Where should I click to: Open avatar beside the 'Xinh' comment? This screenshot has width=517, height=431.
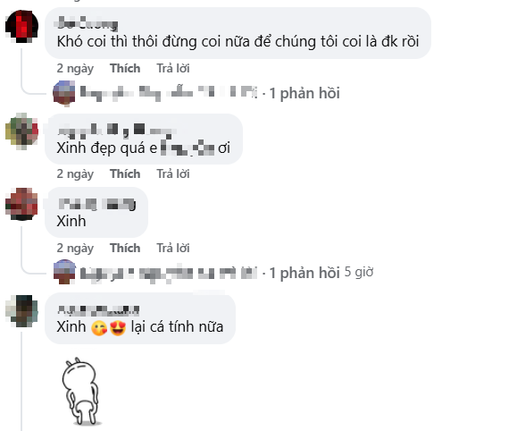point(21,204)
